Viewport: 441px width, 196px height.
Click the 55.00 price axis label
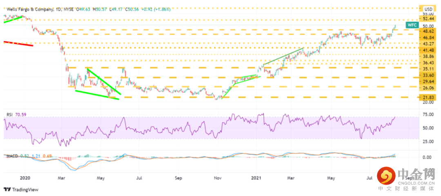tap(428, 13)
